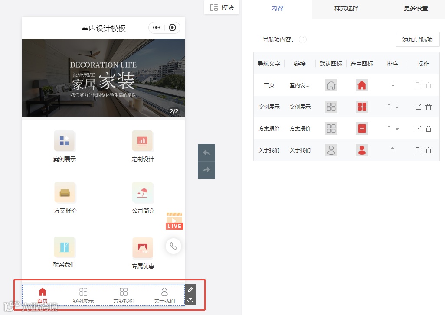Move the 案例展示 row down

tap(397, 106)
